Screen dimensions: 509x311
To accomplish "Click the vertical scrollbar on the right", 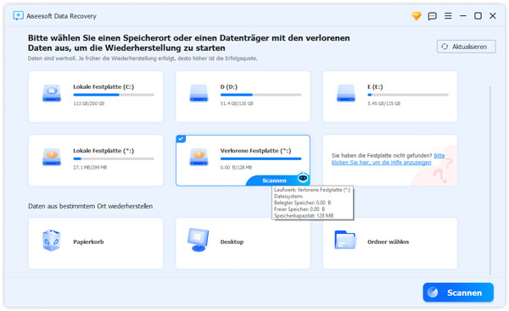I will point(489,180).
